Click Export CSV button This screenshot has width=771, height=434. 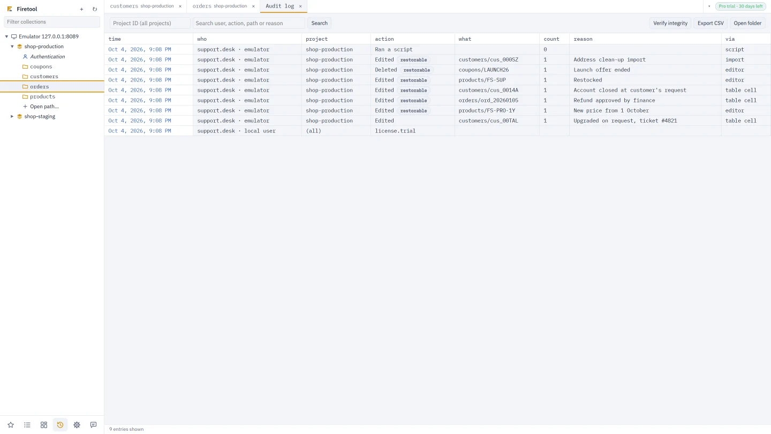(x=710, y=23)
